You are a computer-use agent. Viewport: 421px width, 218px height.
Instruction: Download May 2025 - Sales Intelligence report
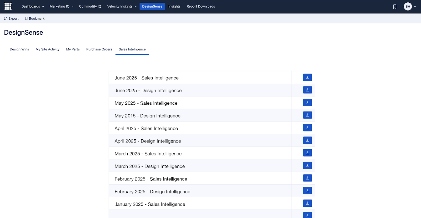(x=307, y=103)
